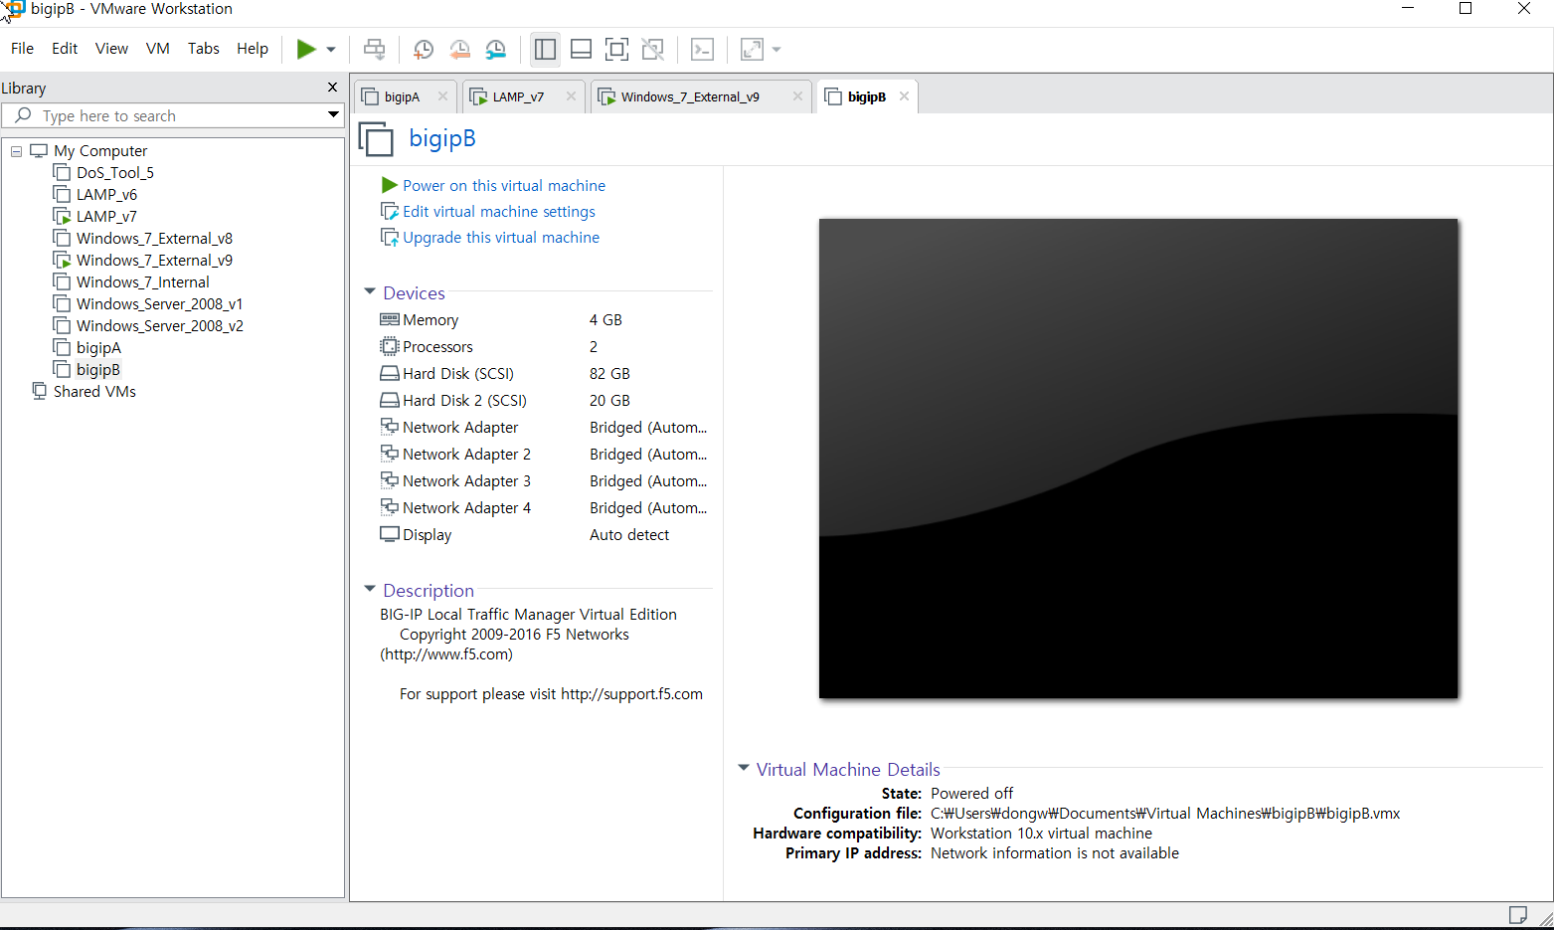The width and height of the screenshot is (1554, 930).
Task: Revert virtual machine to snapshot icon
Action: (x=459, y=50)
